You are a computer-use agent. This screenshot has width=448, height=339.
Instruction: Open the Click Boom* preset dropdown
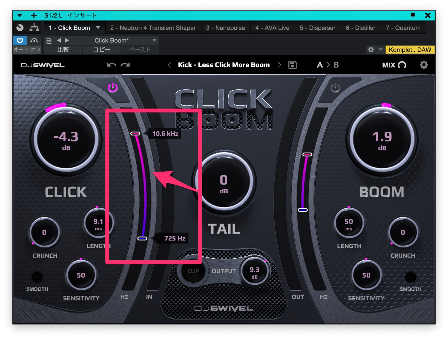tap(154, 41)
